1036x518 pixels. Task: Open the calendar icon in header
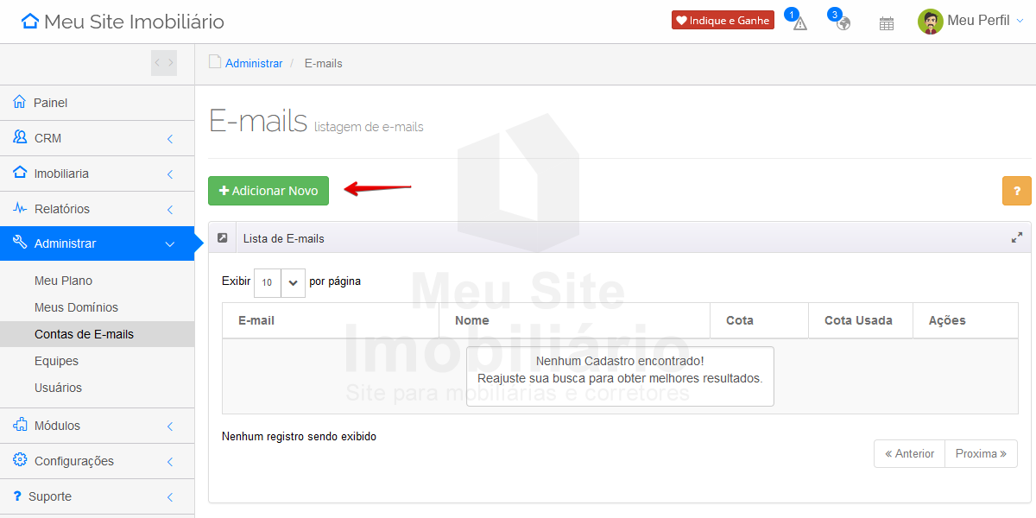coord(886,23)
